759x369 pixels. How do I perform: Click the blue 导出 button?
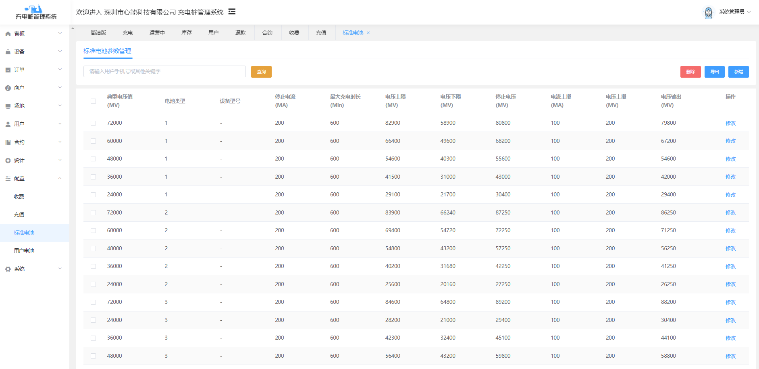(715, 72)
